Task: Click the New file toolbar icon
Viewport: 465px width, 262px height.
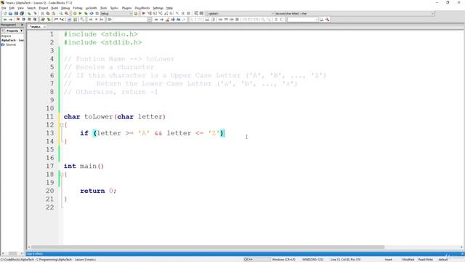Action: 5,13
